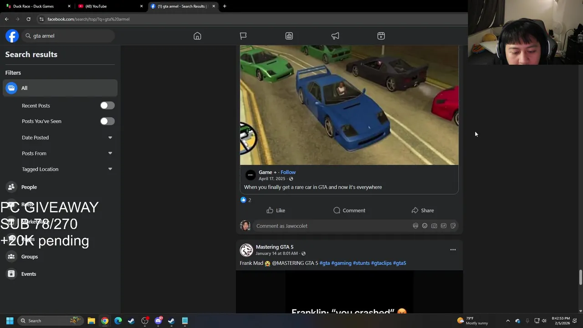This screenshot has width=583, height=328.
Task: Click the #gta hashtag link
Action: pyautogui.click(x=325, y=263)
